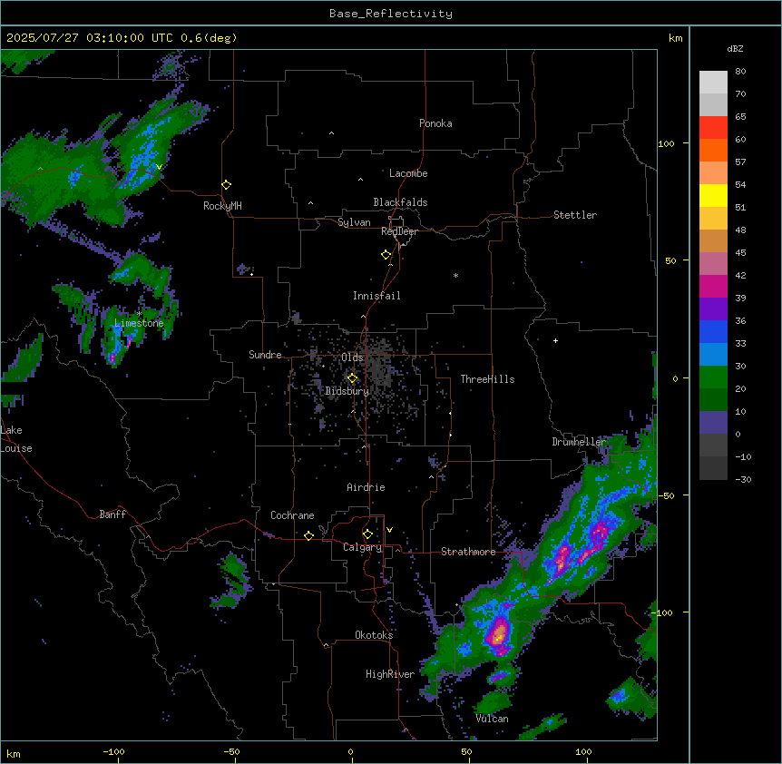The width and height of the screenshot is (782, 764).
Task: Pick the 70 dBZ light gray legend swatch
Action: click(713, 82)
